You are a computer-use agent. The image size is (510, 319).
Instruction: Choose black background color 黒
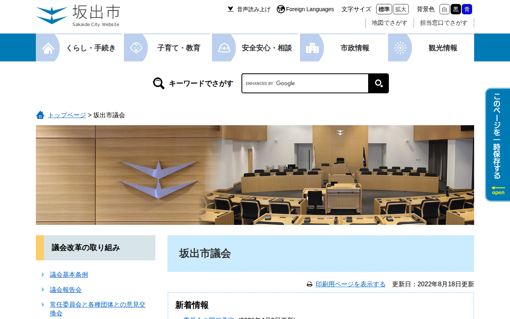pos(456,9)
